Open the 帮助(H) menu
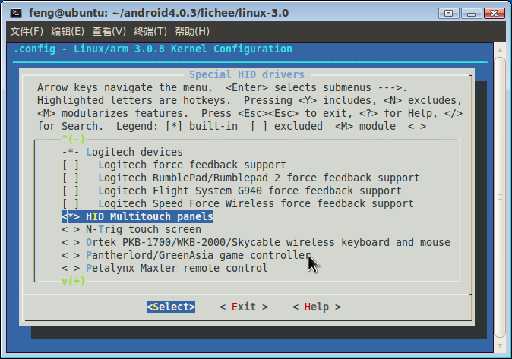The height and width of the screenshot is (359, 512). (192, 31)
